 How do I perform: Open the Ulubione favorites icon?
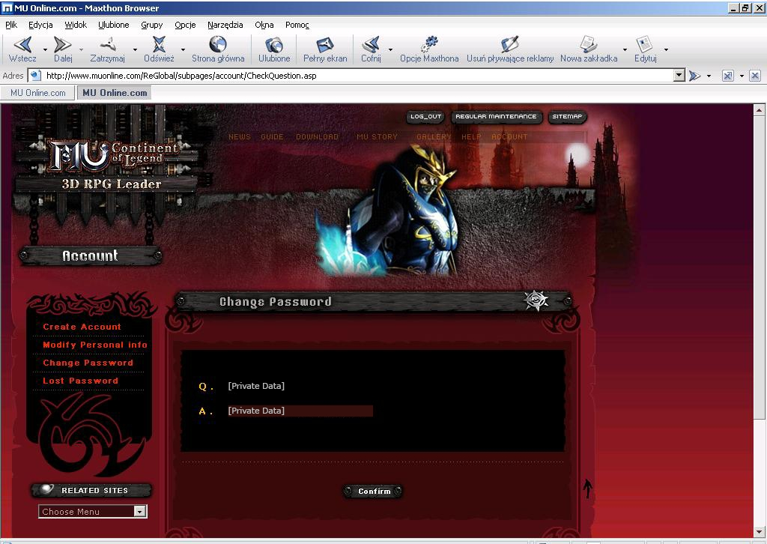[274, 44]
